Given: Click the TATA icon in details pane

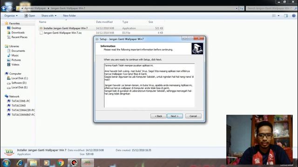Looking at the screenshot, I should click(9, 152).
